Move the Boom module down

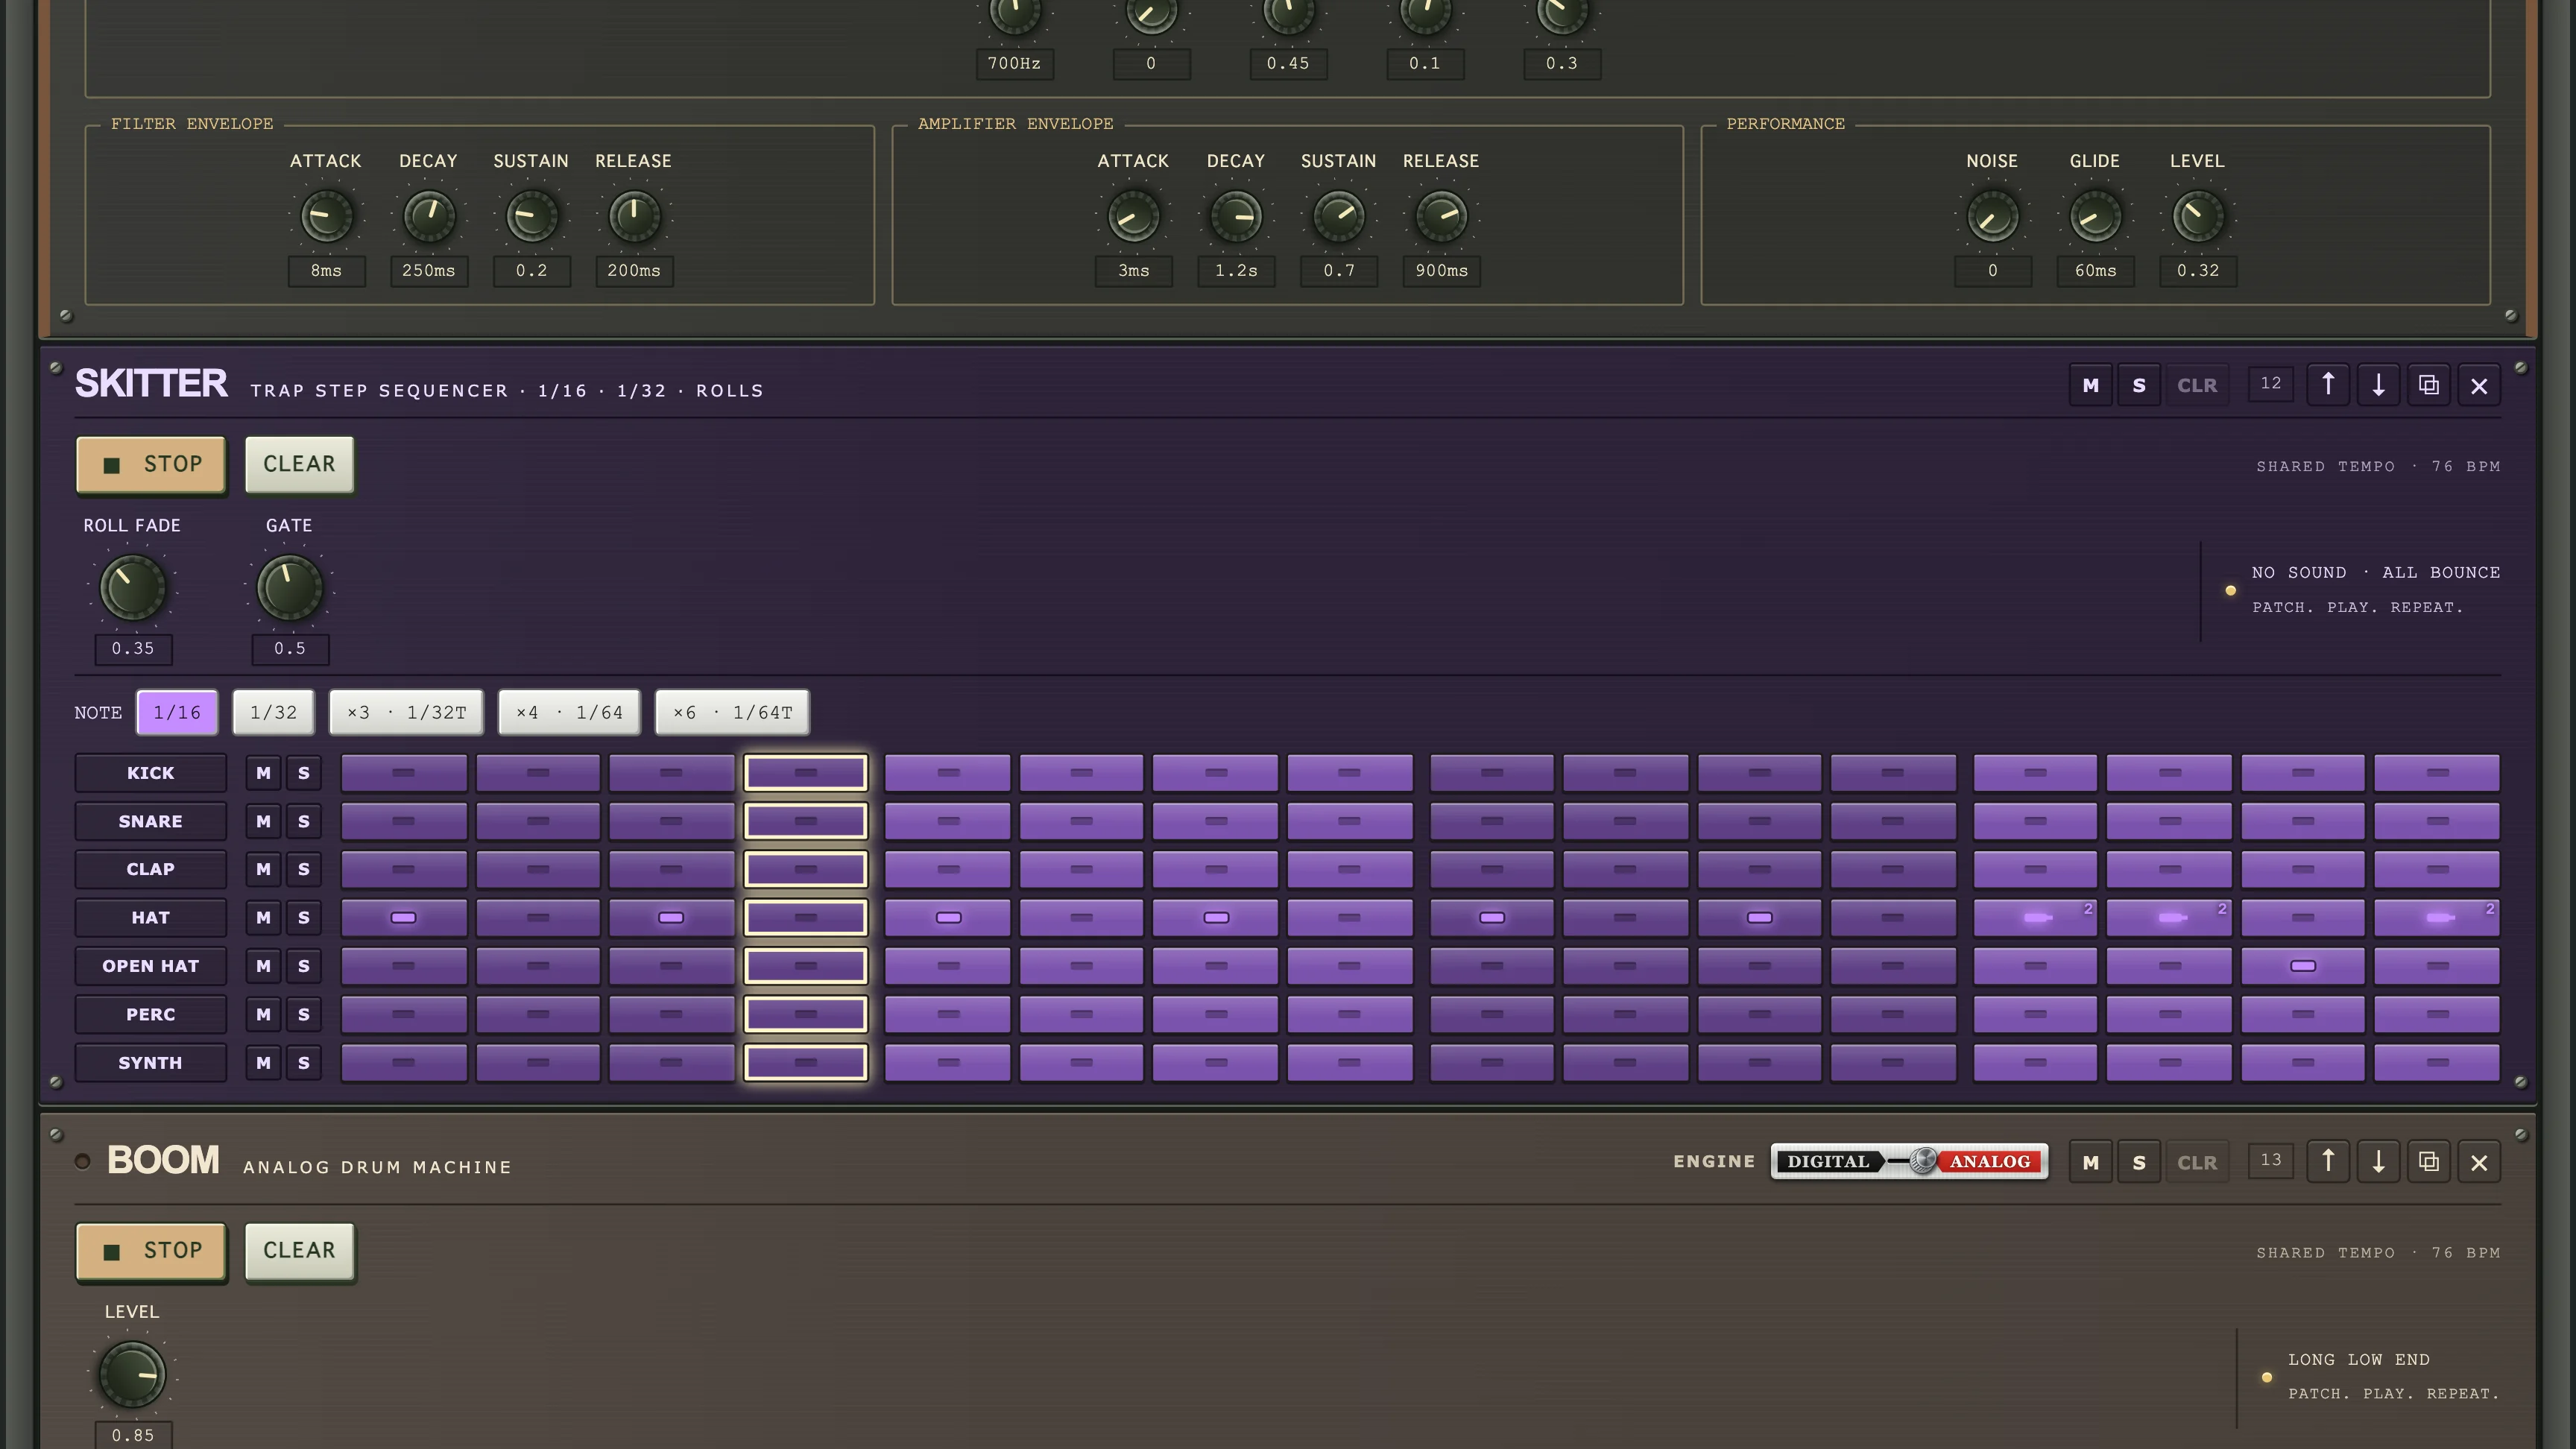pyautogui.click(x=2378, y=1162)
